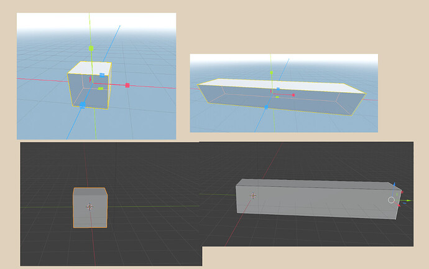Click the 3D cursor on the dark elongated box

pyautogui.click(x=252, y=196)
